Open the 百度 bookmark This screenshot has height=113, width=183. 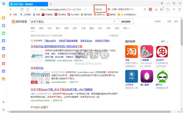click(x=37, y=14)
